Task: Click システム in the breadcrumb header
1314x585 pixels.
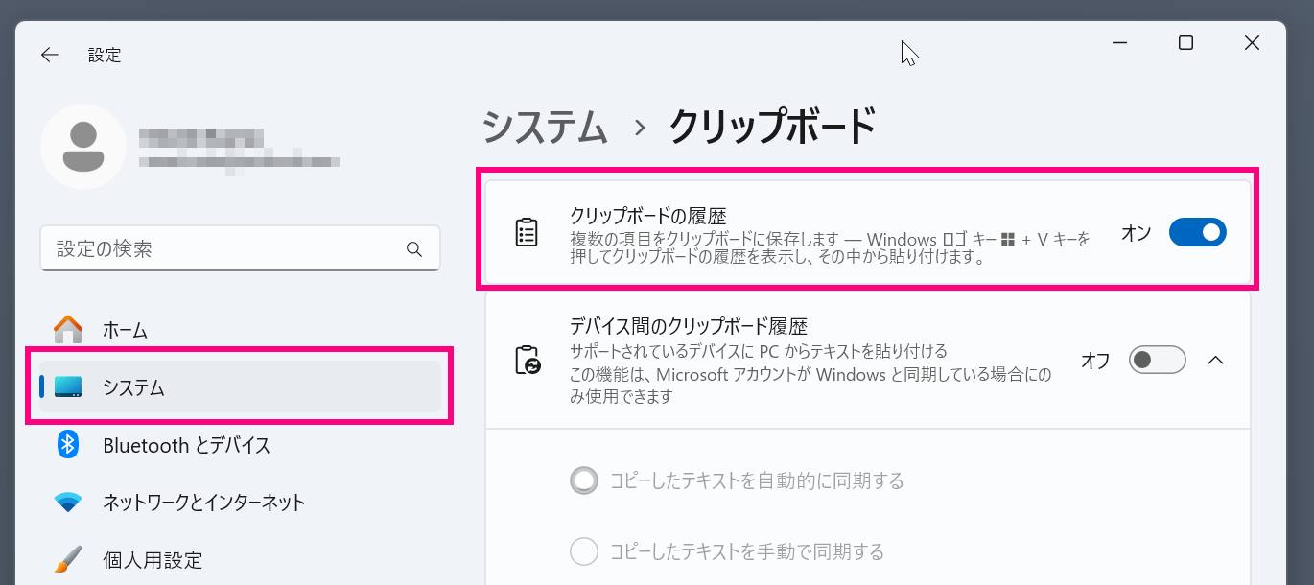Action: pos(545,128)
